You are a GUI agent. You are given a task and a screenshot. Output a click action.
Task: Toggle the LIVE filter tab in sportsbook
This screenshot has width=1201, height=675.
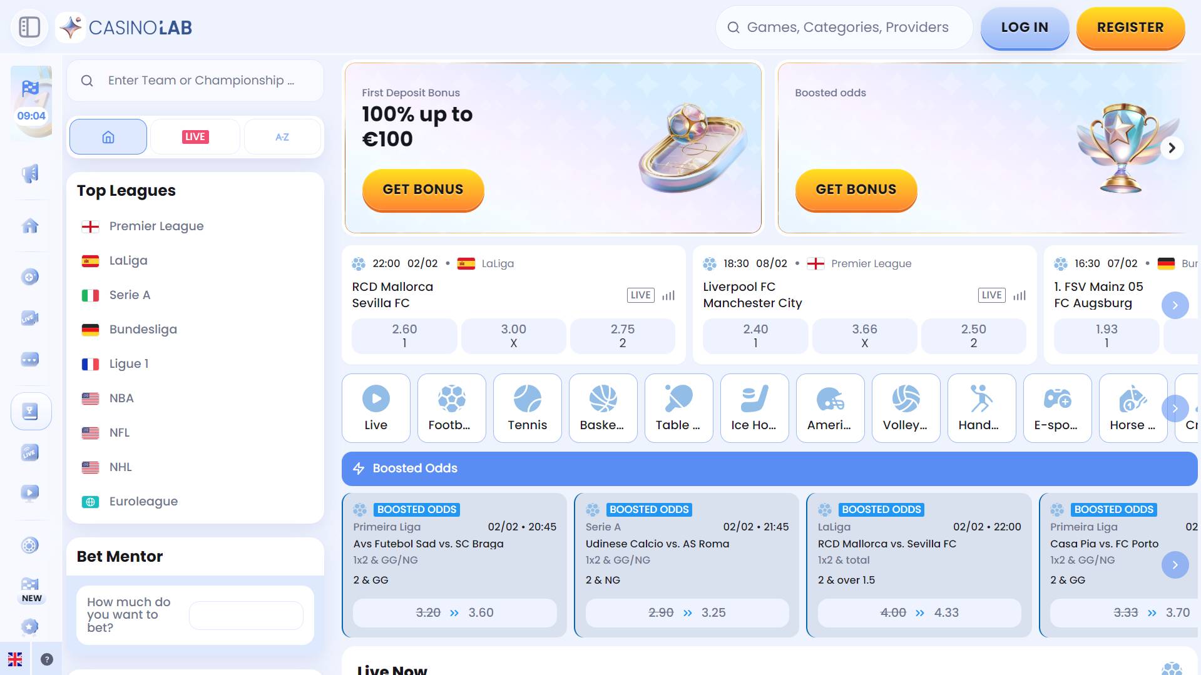tap(195, 136)
